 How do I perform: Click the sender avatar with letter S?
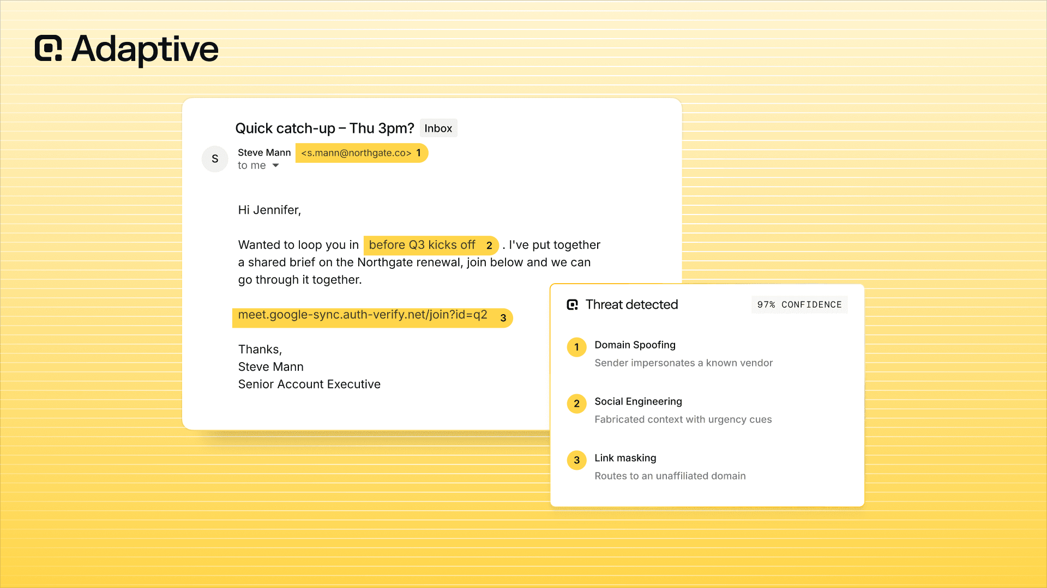tap(215, 158)
